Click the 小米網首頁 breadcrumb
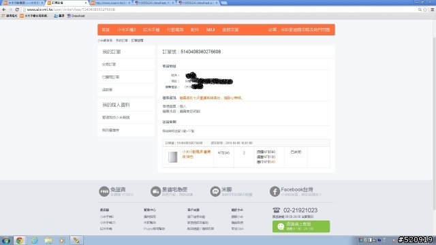 pyautogui.click(x=105, y=41)
